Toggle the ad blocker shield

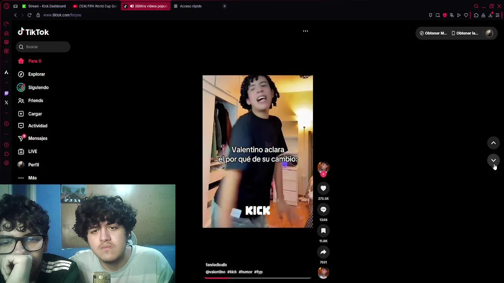pos(445,15)
